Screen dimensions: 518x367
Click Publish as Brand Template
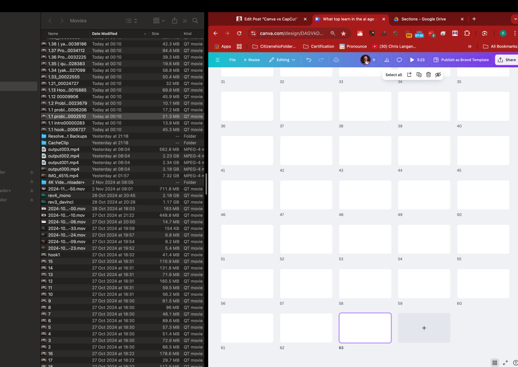(x=461, y=60)
